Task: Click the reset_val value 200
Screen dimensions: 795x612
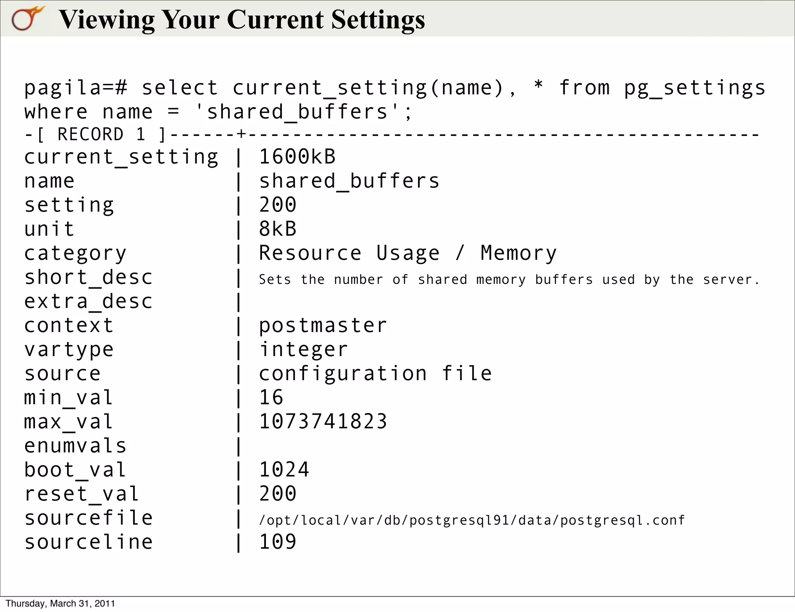Action: (278, 494)
